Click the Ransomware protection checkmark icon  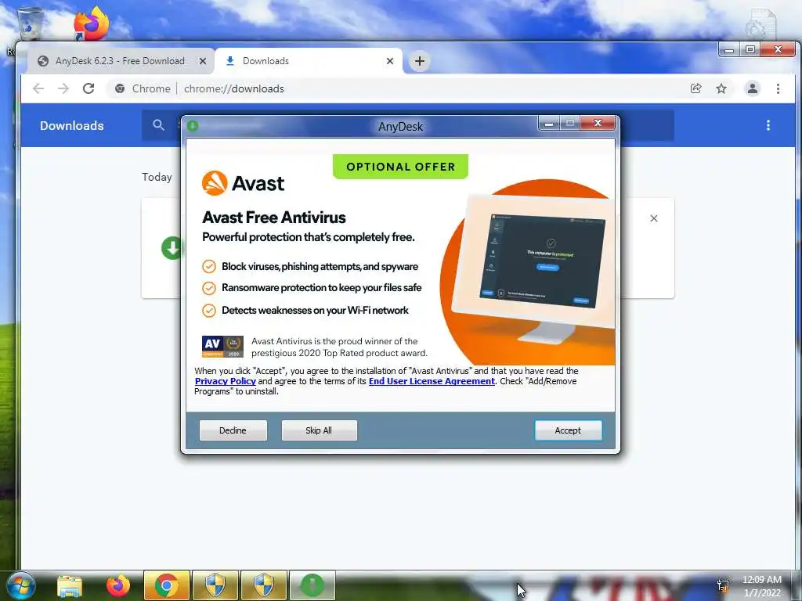(208, 288)
